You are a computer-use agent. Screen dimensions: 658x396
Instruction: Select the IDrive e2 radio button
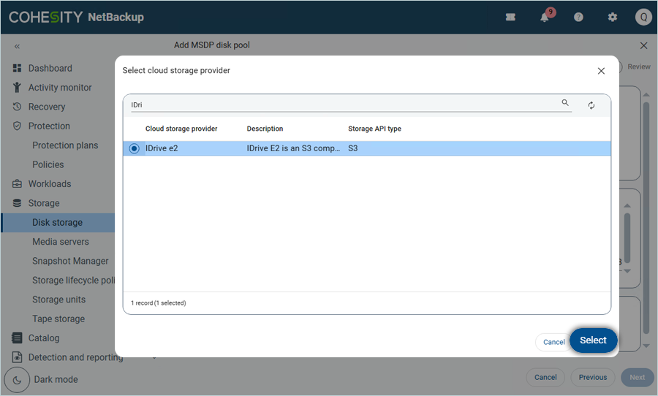(x=134, y=148)
